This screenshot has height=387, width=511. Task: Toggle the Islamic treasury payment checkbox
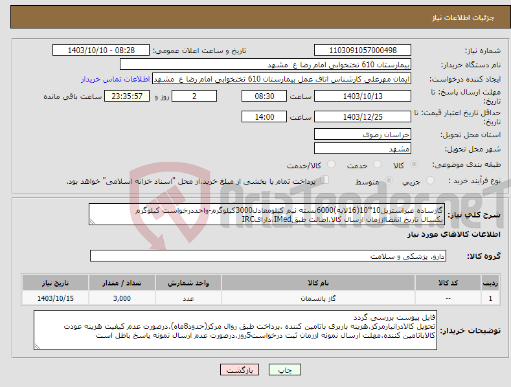(325, 179)
